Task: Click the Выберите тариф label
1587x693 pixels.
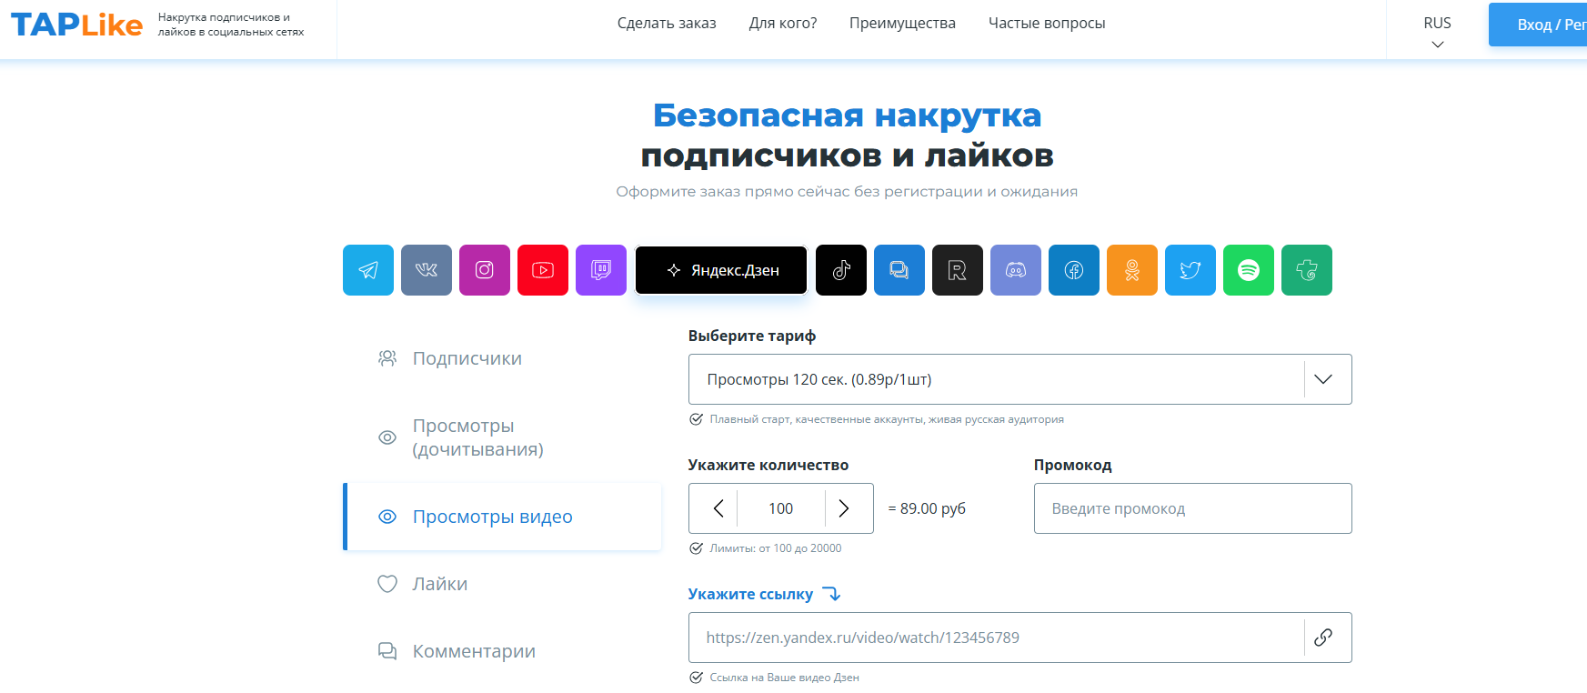Action: [752, 336]
